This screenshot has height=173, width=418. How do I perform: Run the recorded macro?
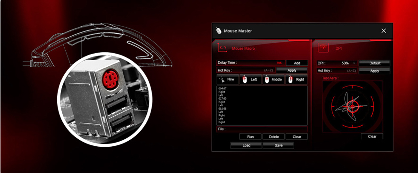(x=250, y=137)
